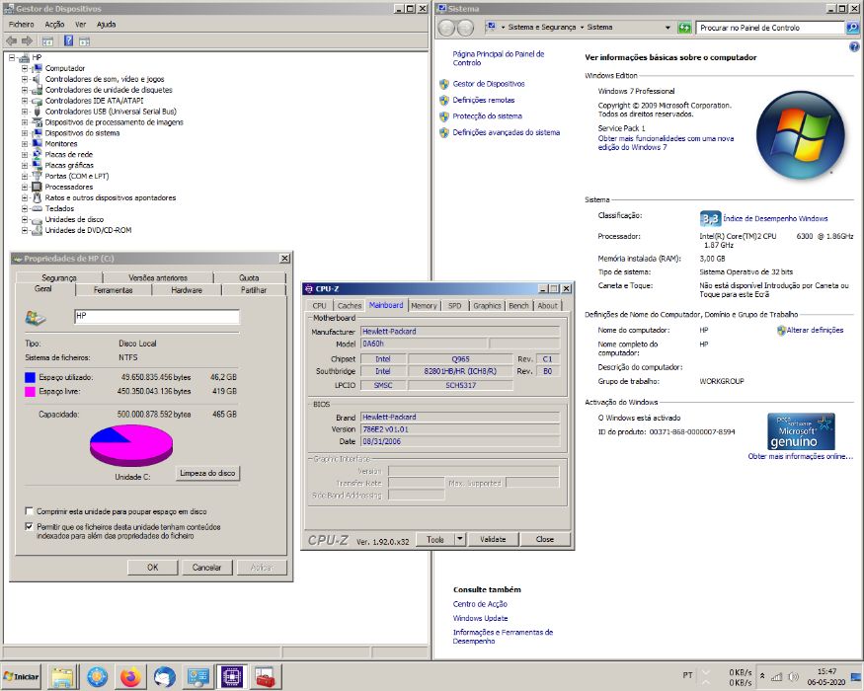The height and width of the screenshot is (691, 864).
Task: Open the Acção menu
Action: (54, 25)
